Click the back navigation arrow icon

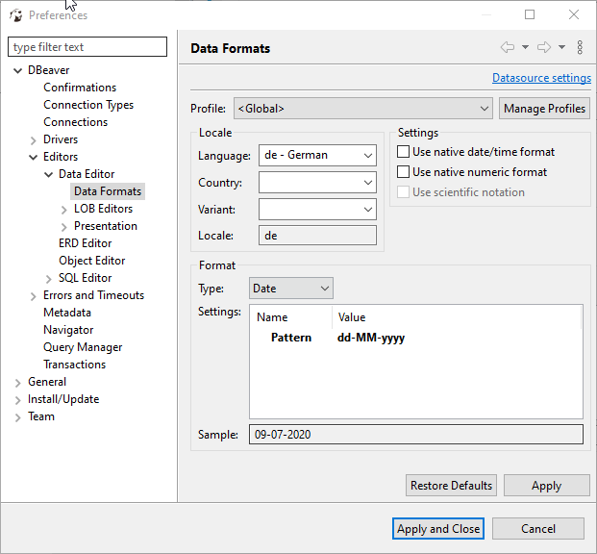(x=508, y=48)
